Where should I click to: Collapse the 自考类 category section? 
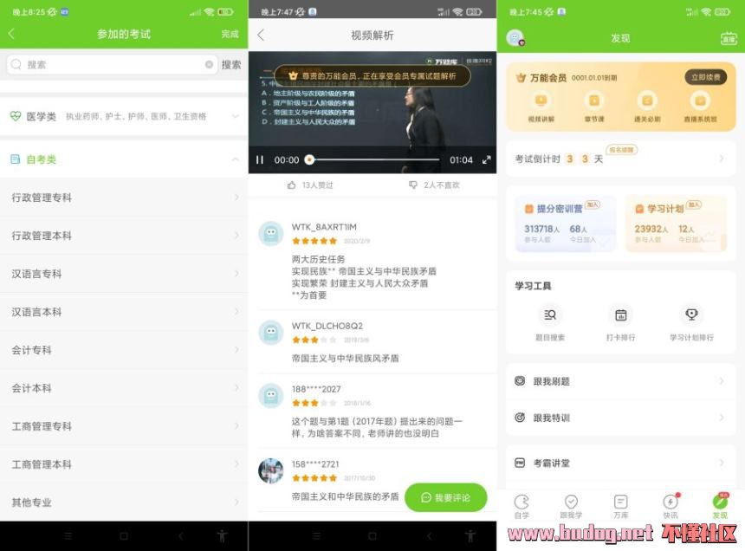[x=236, y=159]
